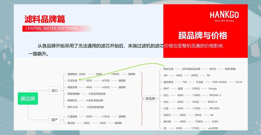Click the ≈880元 price
The width and height of the screenshot is (261, 135).
115,74
